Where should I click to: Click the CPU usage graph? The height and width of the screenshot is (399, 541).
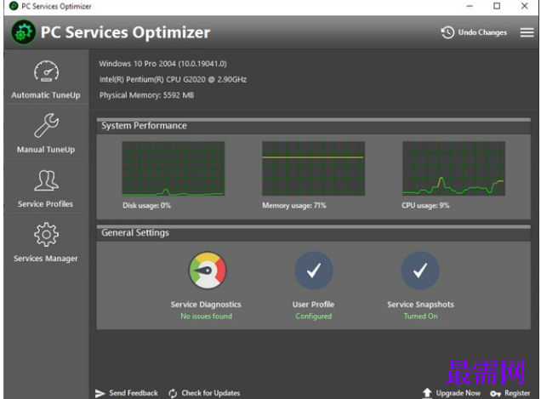453,168
